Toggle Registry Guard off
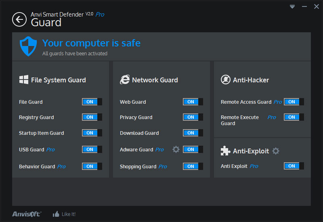Image resolution: width=323 pixels, height=222 pixels. [x=92, y=117]
